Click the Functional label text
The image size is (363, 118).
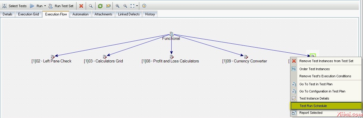171,38
